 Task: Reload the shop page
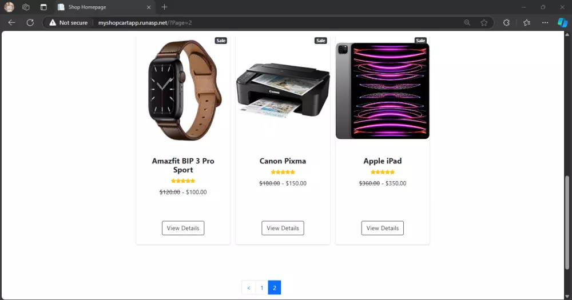coord(30,23)
